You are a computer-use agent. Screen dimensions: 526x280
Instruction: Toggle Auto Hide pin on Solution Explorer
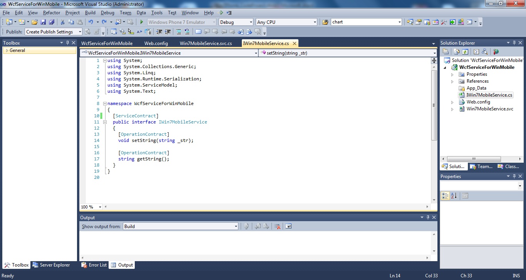[x=514, y=43]
